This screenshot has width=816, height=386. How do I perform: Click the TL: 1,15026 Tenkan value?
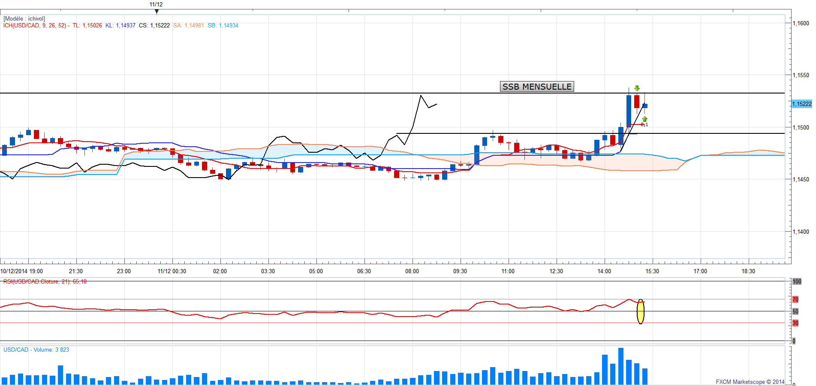pos(87,25)
